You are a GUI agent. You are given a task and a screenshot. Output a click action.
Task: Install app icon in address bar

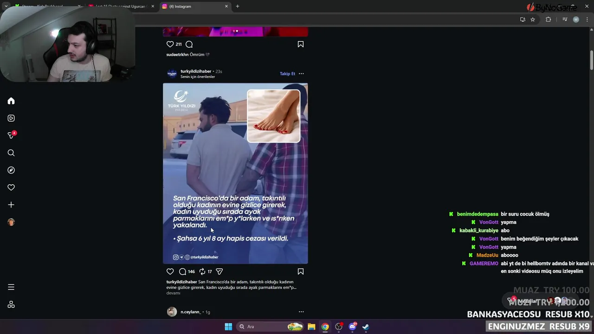(x=523, y=19)
